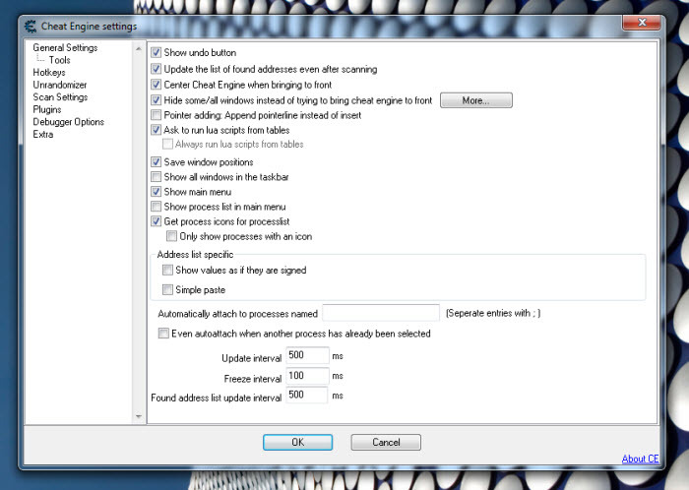Select Plugins in the settings tree
The image size is (689, 490).
47,109
